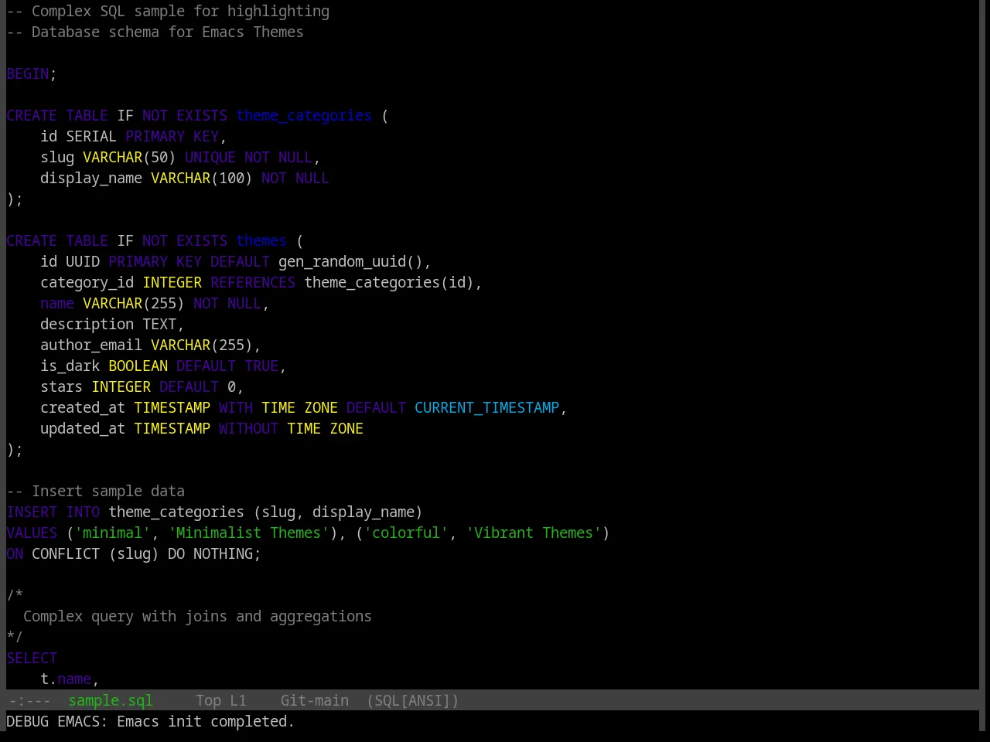Click VALUES keyword
Screen dimensions: 990x742
pyautogui.click(x=32, y=533)
